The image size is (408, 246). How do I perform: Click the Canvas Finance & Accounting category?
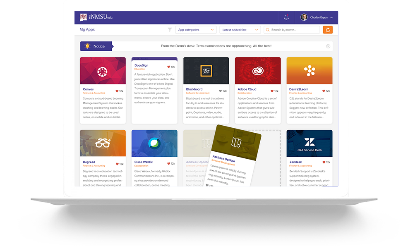94,93
